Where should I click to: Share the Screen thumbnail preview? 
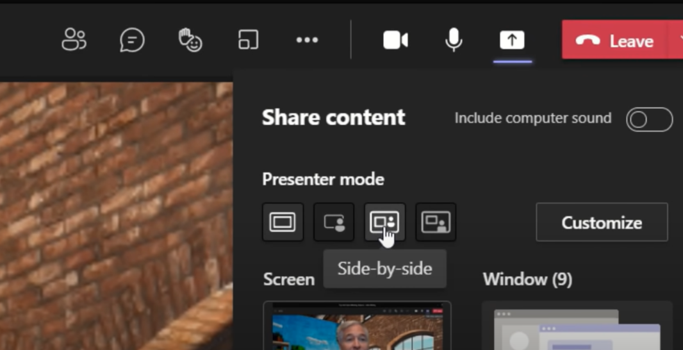(x=357, y=327)
